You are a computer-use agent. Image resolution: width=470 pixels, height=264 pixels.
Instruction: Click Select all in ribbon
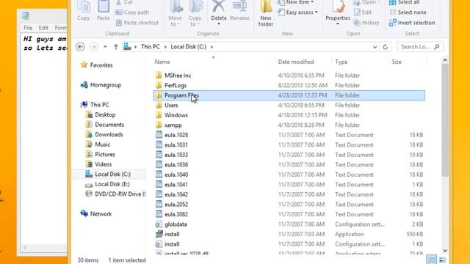404,2
